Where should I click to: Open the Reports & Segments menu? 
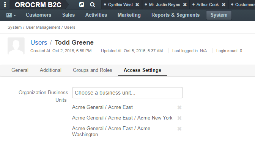point(175,15)
